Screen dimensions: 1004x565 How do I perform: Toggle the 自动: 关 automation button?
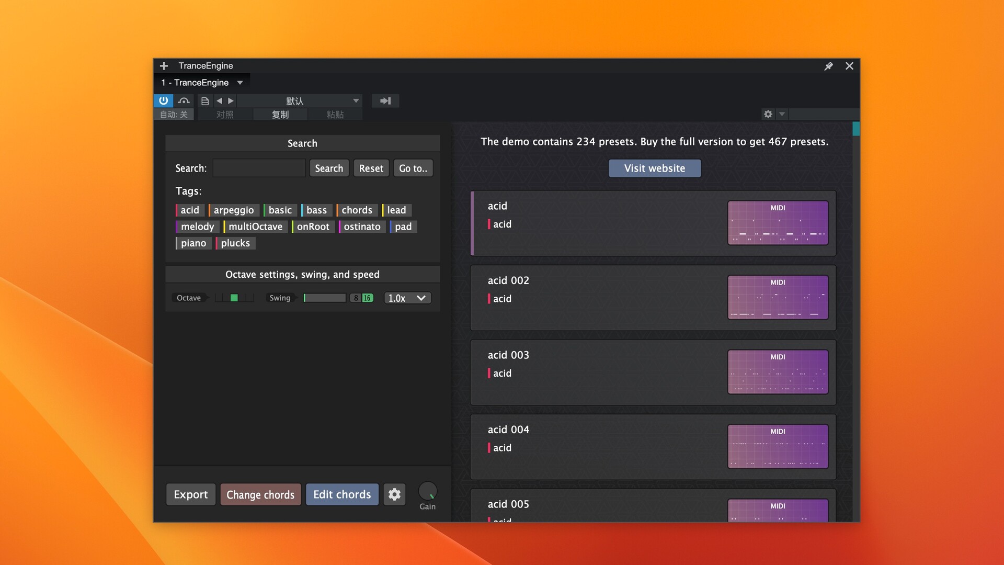[x=174, y=115]
